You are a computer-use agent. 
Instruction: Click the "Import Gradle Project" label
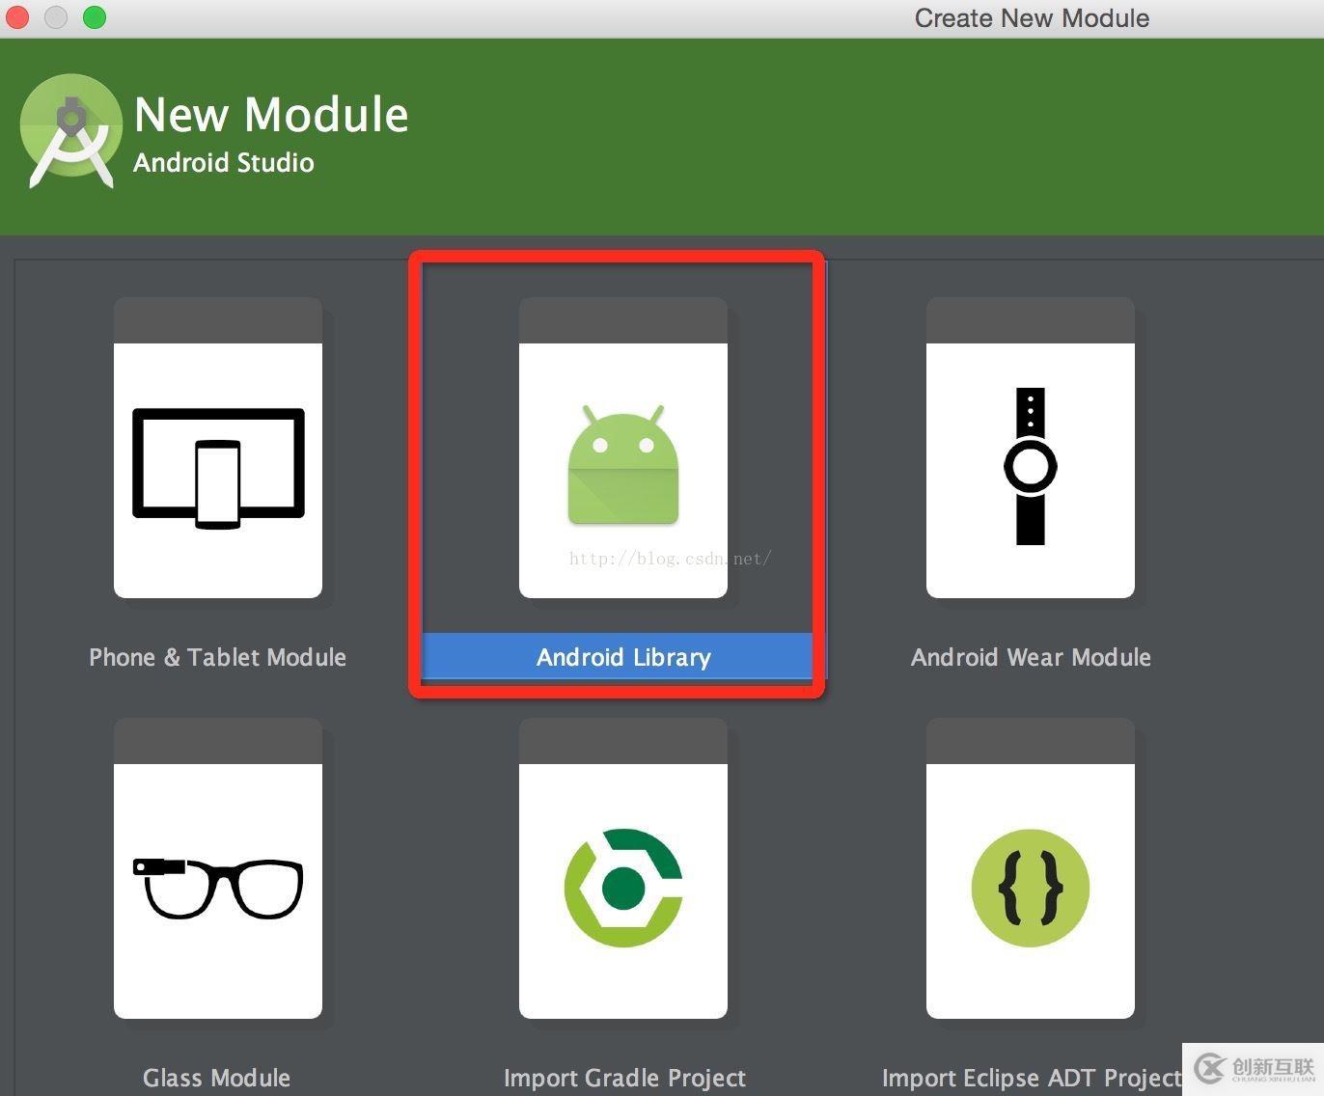(624, 1078)
